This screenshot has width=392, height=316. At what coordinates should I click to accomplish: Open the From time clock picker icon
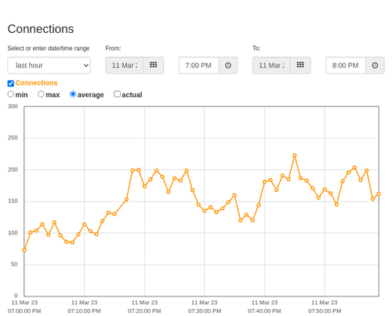[228, 65]
